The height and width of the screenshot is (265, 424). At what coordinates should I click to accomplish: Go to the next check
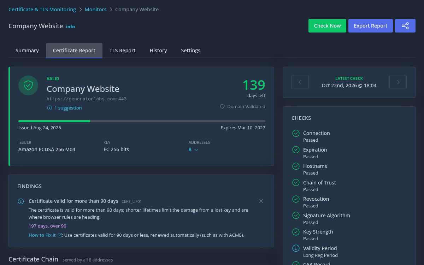click(398, 82)
